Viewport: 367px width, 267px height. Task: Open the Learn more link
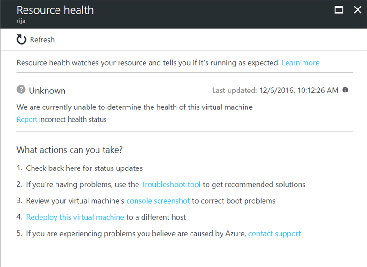301,63
